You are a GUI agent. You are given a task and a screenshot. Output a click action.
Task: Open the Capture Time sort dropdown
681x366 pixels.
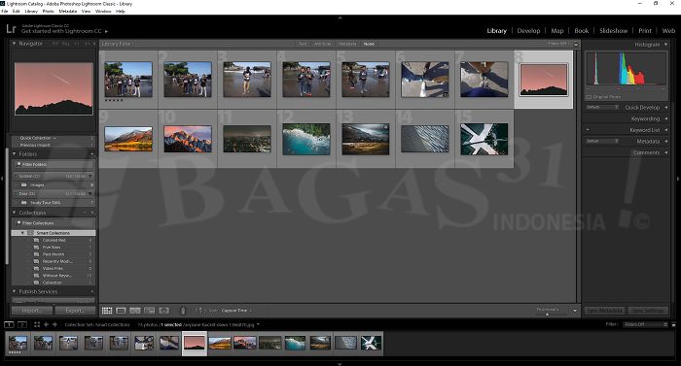coord(236,311)
